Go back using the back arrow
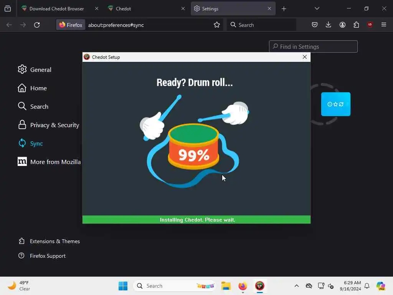The height and width of the screenshot is (295, 393). [x=9, y=25]
